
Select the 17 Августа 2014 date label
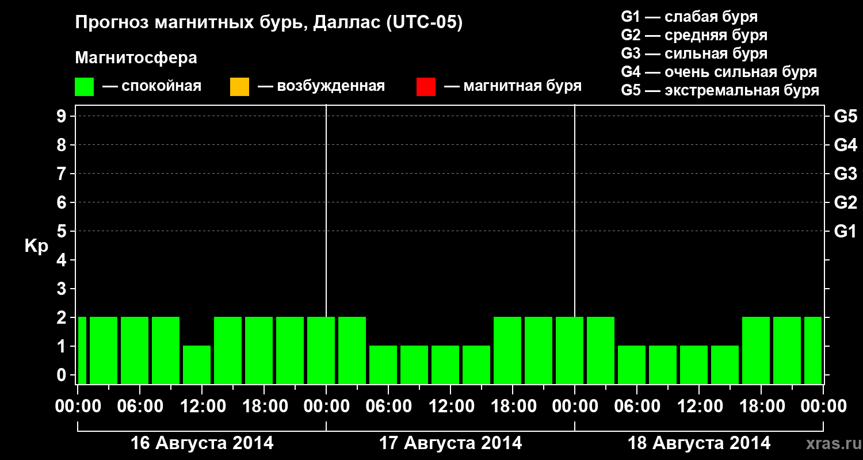[450, 443]
